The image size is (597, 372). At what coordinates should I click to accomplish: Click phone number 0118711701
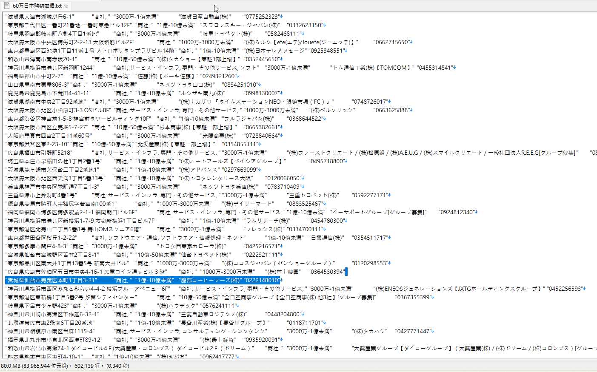coord(305,323)
